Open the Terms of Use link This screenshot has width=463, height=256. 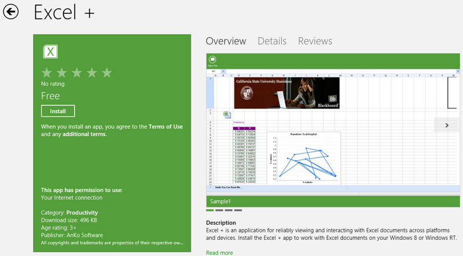pos(166,127)
